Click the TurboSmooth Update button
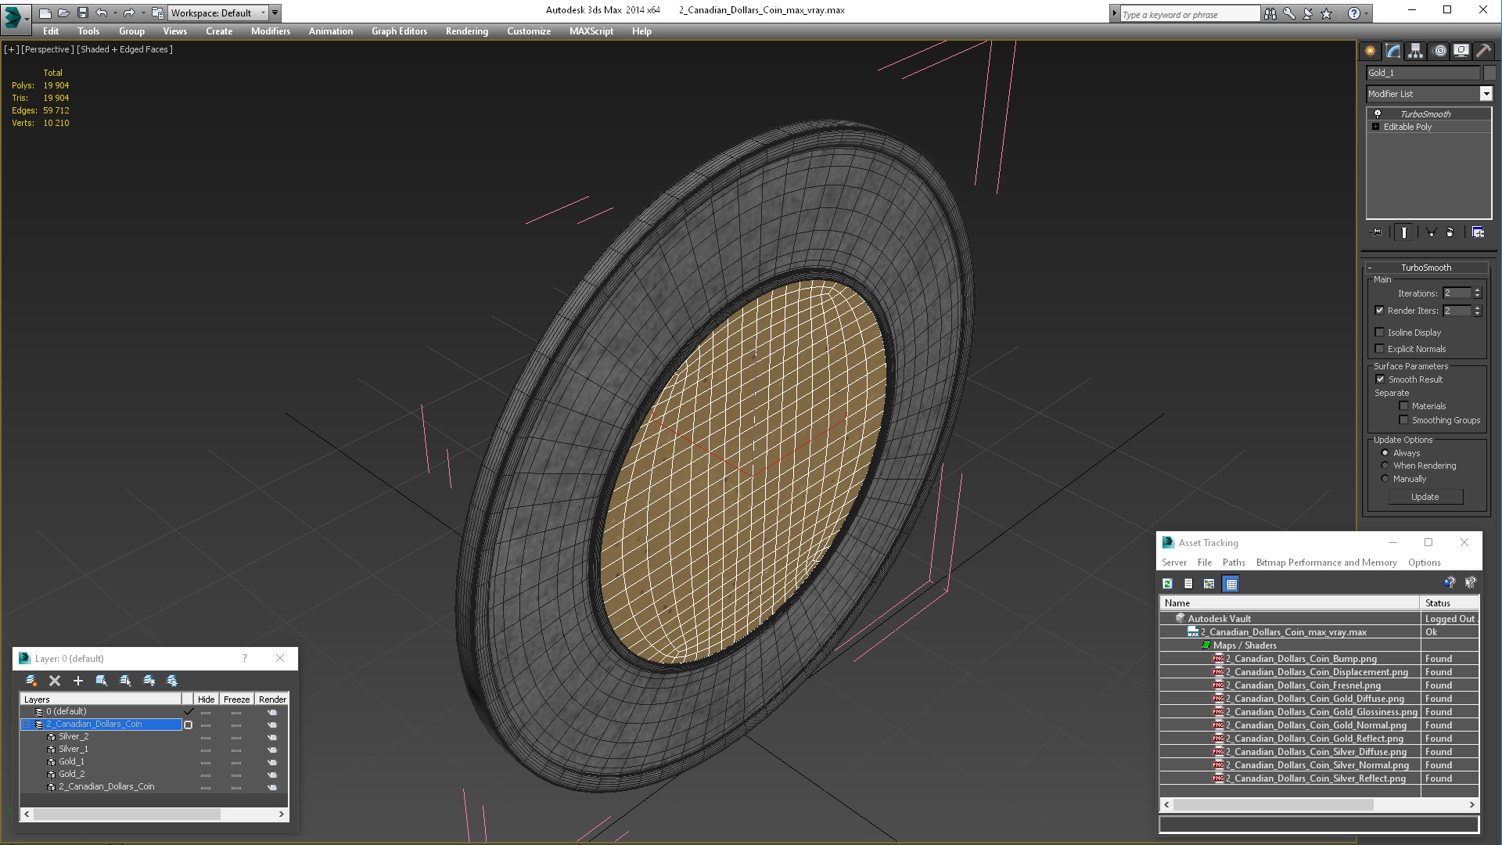This screenshot has width=1502, height=845. [x=1425, y=497]
